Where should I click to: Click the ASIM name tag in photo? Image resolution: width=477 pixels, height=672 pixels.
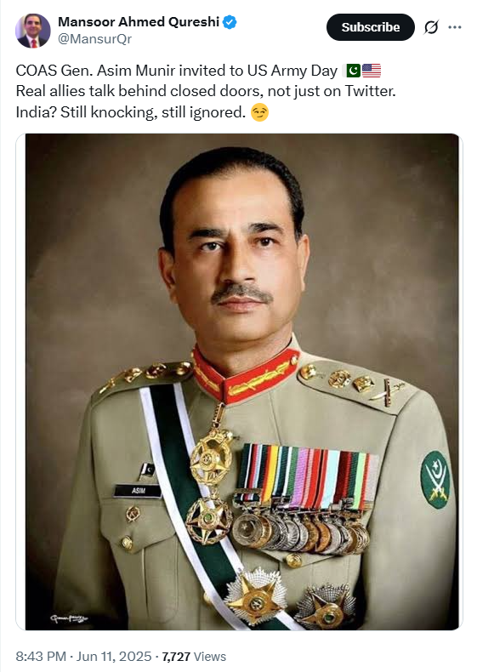click(138, 490)
